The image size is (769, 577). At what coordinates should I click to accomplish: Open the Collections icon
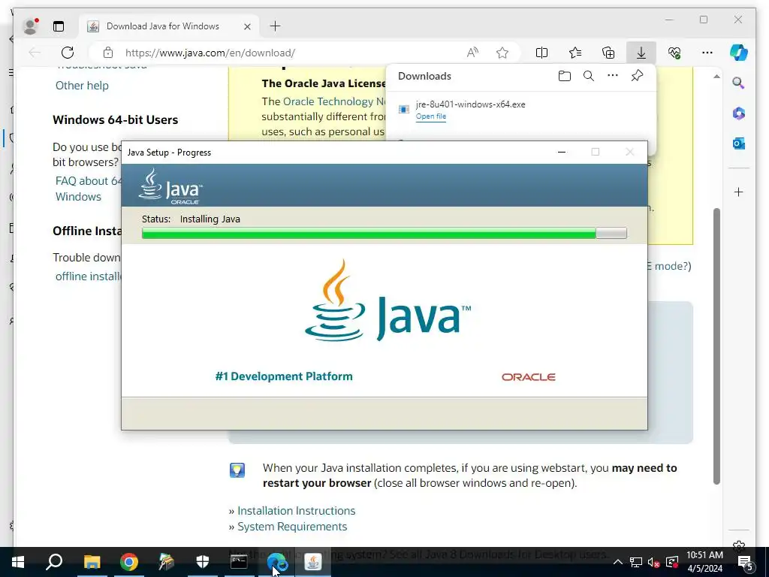[608, 53]
